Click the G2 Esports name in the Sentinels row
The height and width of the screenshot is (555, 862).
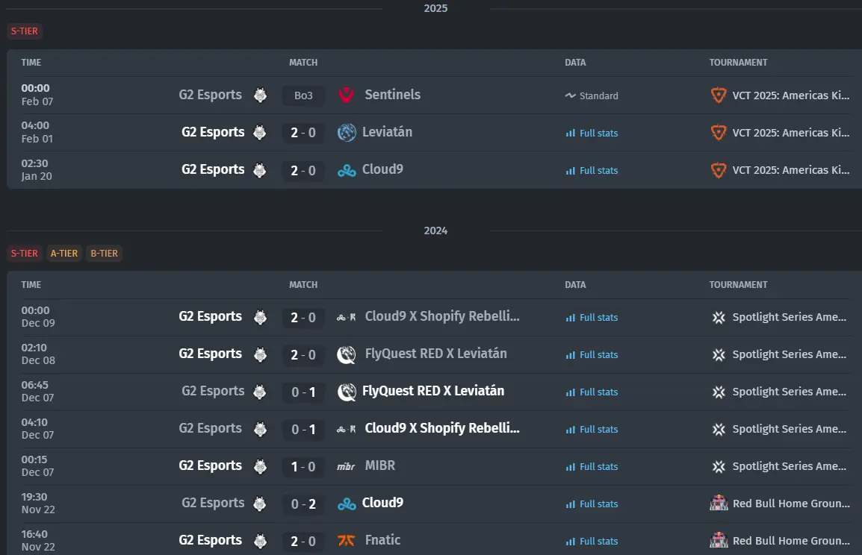210,95
